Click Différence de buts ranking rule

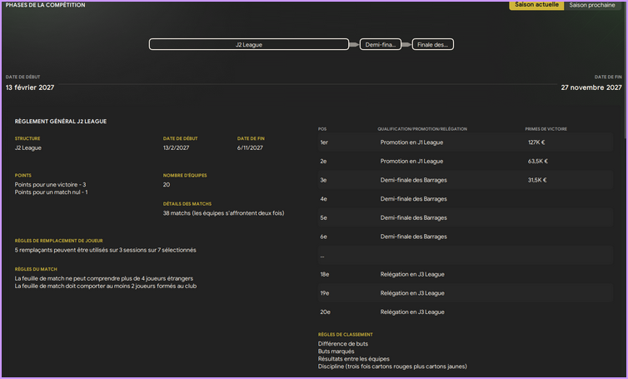343,344
